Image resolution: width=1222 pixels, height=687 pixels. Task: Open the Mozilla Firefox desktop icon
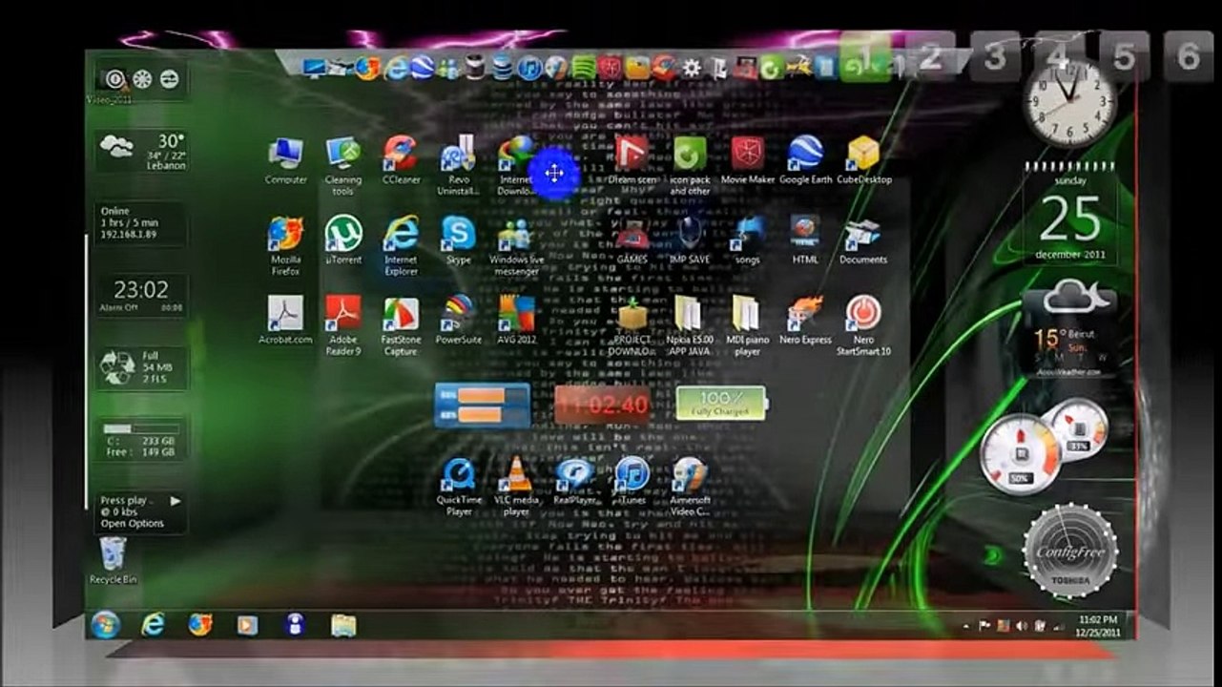point(285,245)
